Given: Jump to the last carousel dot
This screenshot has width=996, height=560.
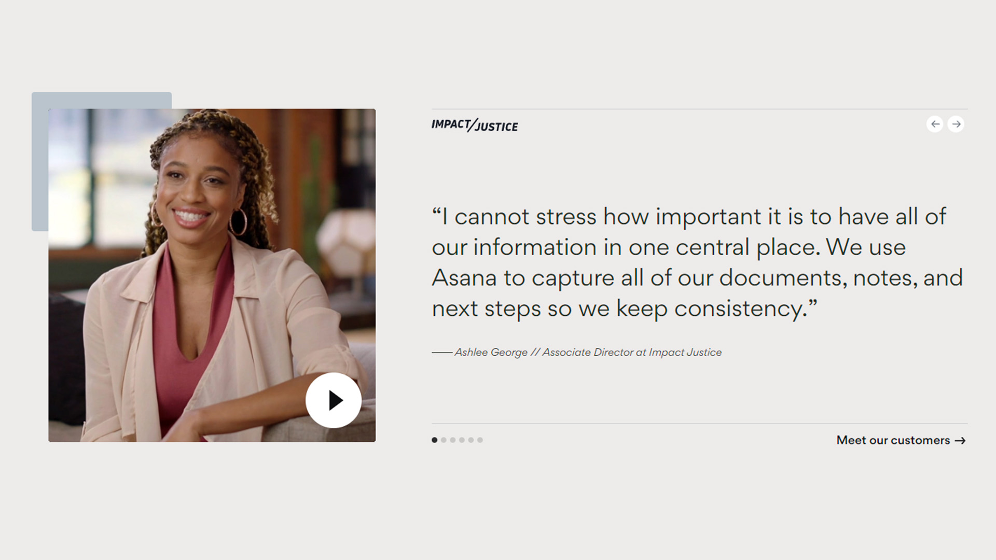Looking at the screenshot, I should 480,440.
